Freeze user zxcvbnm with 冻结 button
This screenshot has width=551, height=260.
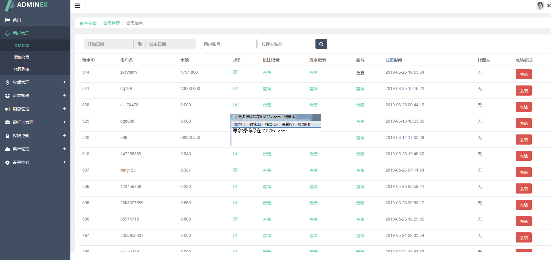523,74
